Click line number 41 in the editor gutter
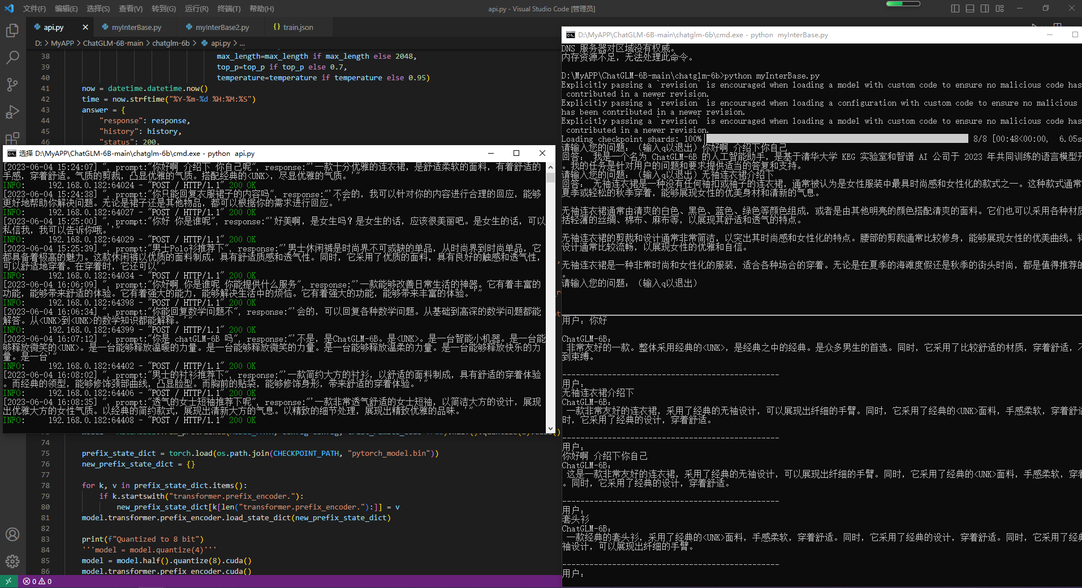 (x=45, y=88)
